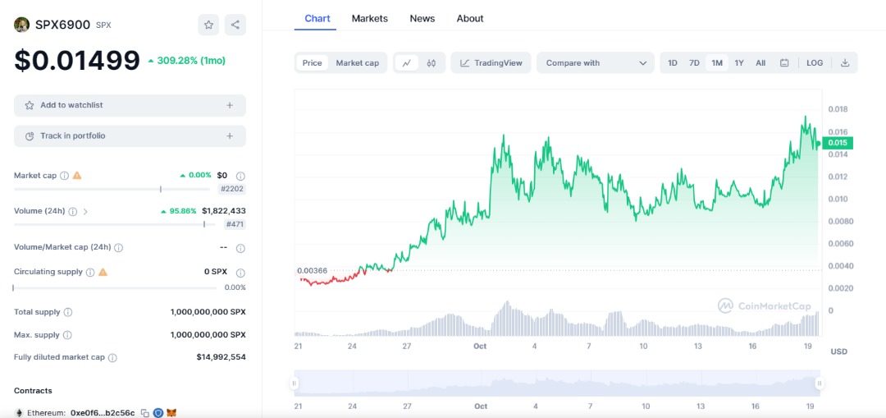Viewport: 886px width, 418px height.
Task: Click the info icon next to Volume/Market cap (24h)
Action: point(119,248)
